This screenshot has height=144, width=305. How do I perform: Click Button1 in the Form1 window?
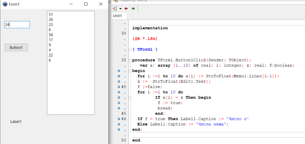(x=16, y=47)
